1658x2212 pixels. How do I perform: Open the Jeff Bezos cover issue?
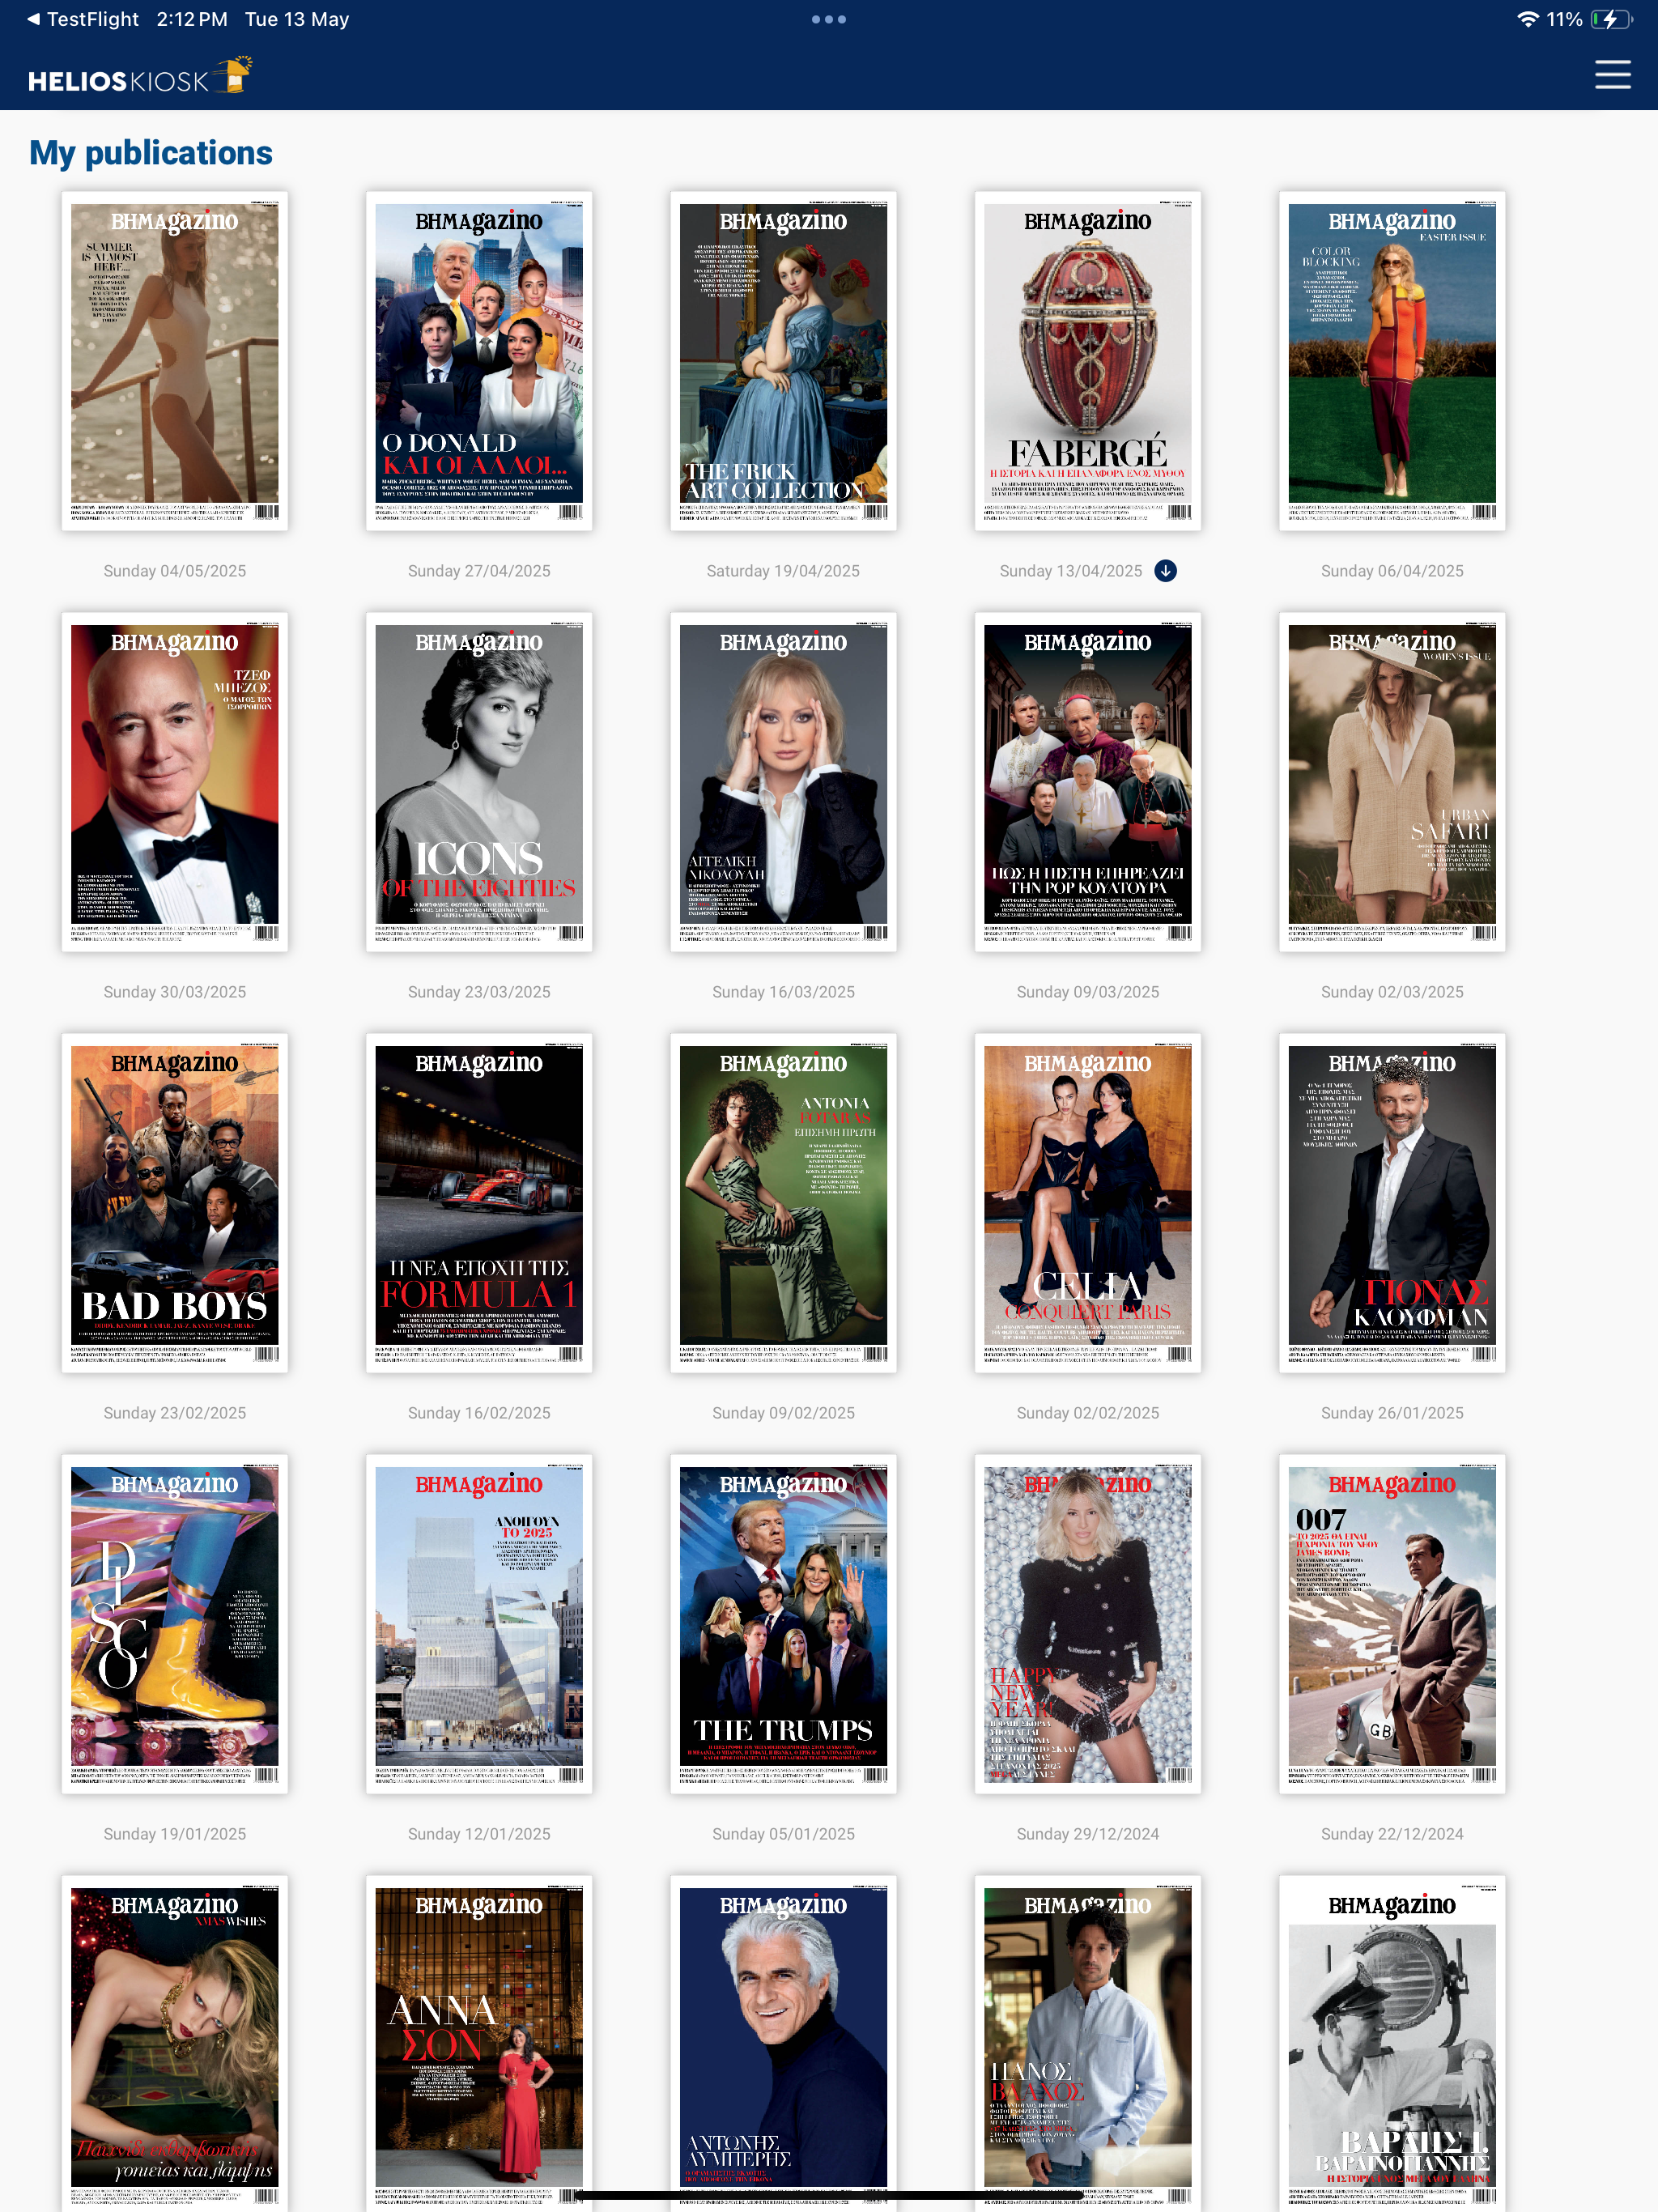[x=175, y=782]
